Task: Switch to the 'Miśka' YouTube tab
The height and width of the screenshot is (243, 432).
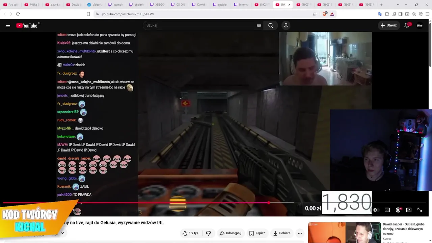Action: 32,5
